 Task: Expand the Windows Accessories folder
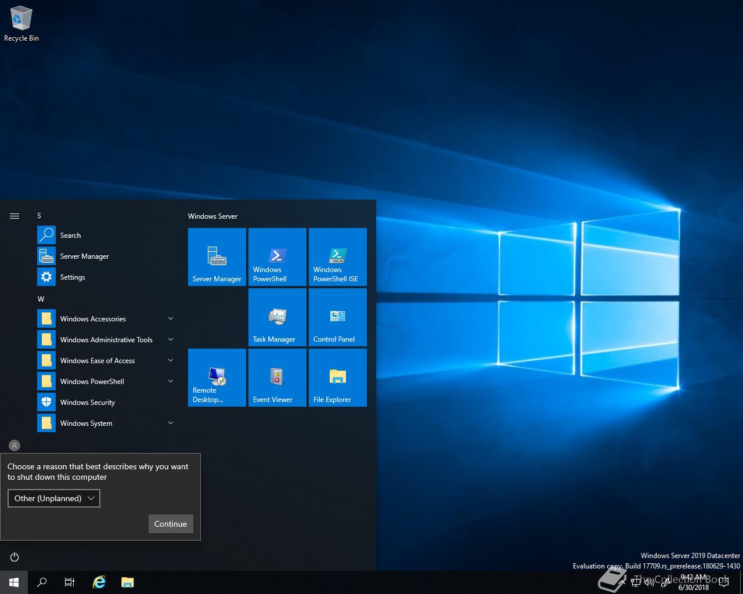tap(107, 319)
